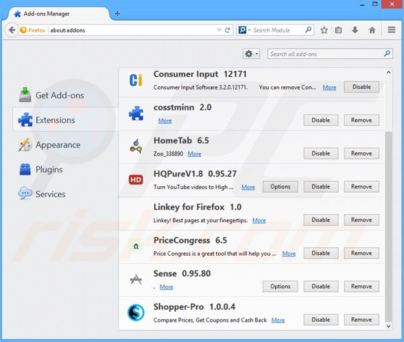Click magnifier in Search all add-ons box
Screen dimensions: 404x342
(387, 54)
